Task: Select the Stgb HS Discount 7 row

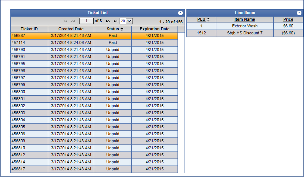Action: coord(244,33)
